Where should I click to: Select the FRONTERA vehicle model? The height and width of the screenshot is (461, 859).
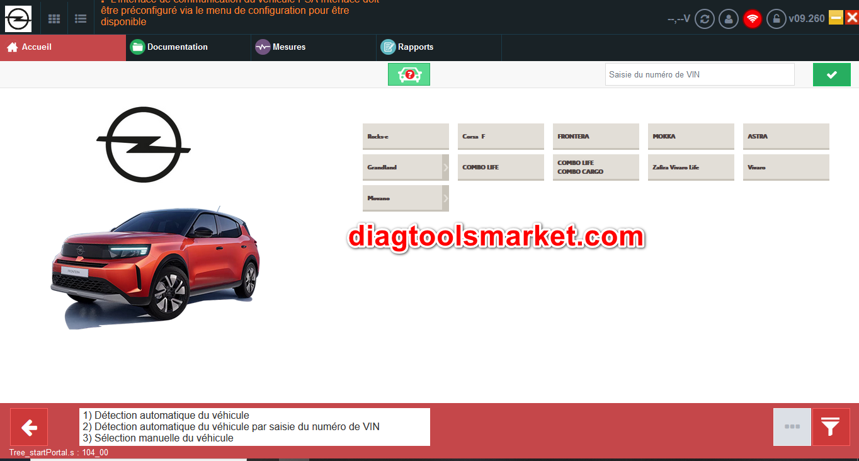[595, 137]
